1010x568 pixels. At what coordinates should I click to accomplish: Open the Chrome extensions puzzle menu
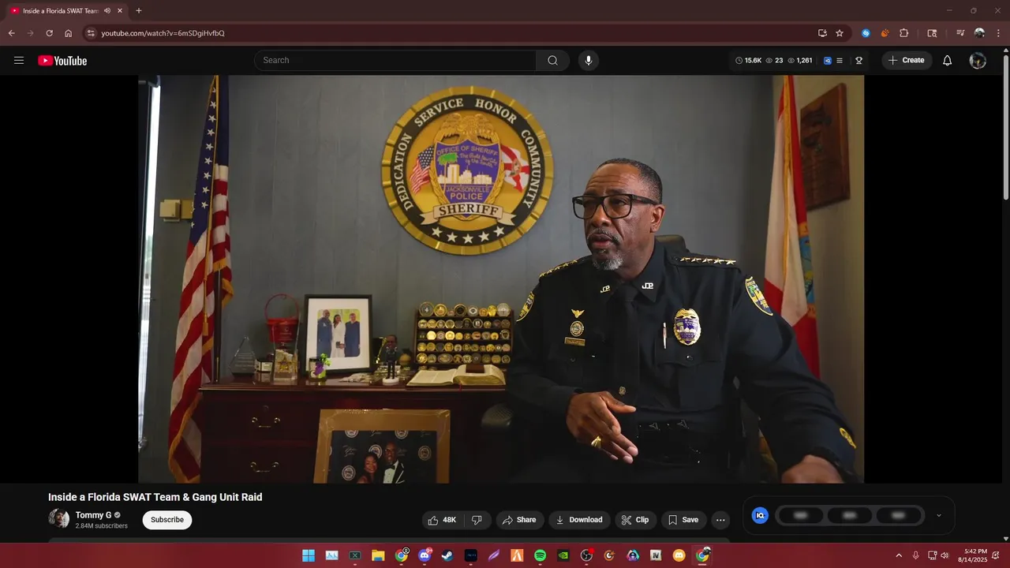click(904, 33)
